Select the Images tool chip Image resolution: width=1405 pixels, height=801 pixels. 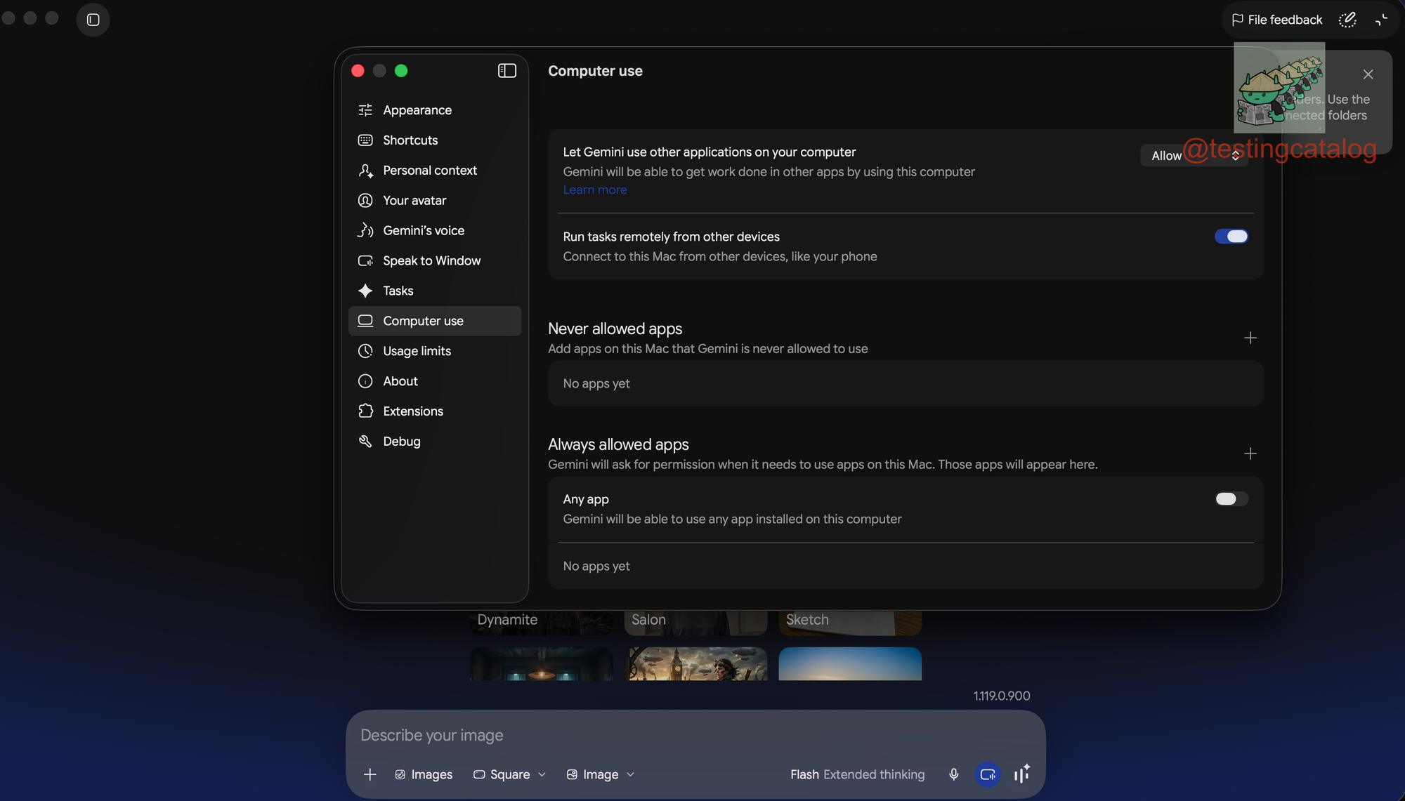[x=424, y=774]
